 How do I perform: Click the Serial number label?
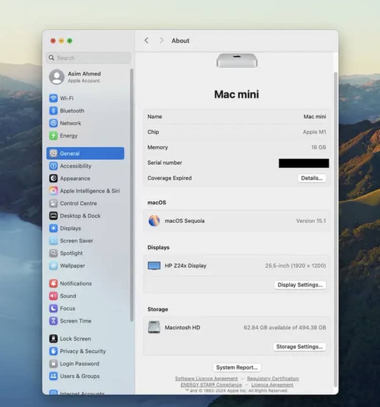click(x=165, y=163)
